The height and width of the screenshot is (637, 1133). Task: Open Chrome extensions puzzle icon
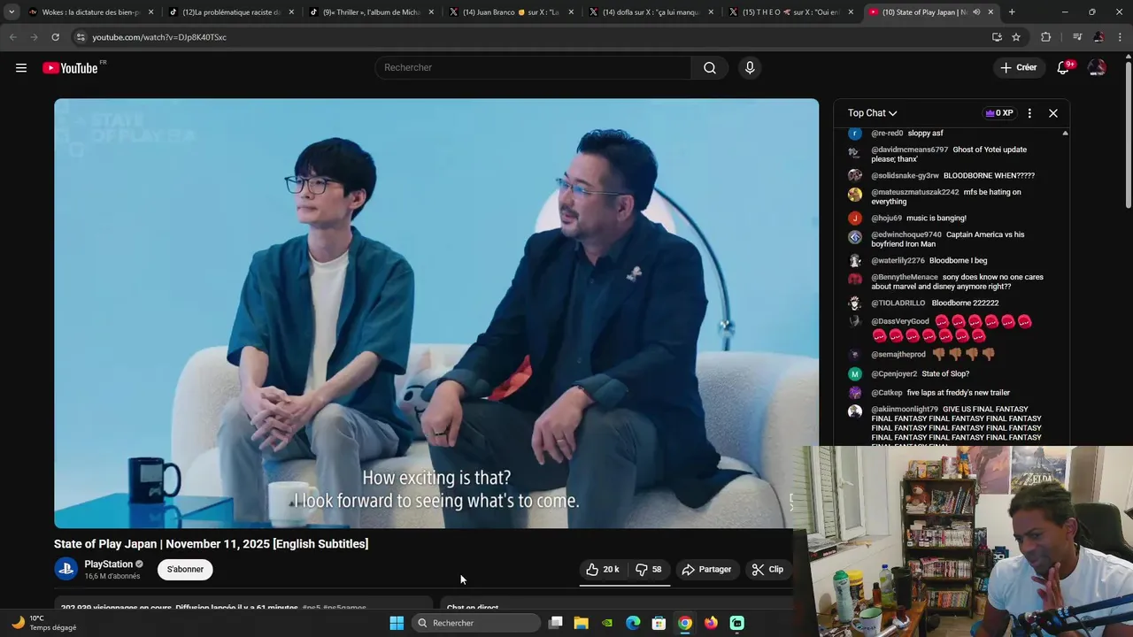click(1046, 37)
